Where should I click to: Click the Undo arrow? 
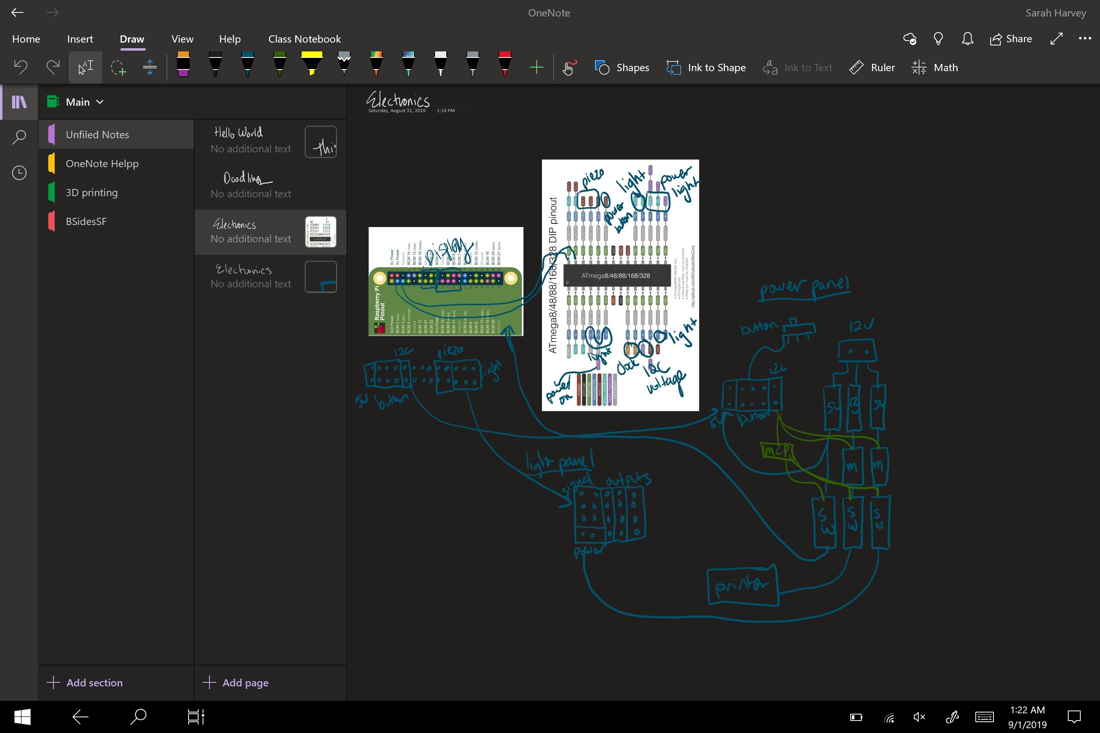click(21, 68)
